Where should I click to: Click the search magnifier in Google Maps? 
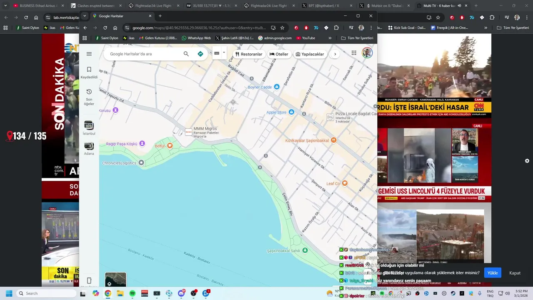(186, 54)
